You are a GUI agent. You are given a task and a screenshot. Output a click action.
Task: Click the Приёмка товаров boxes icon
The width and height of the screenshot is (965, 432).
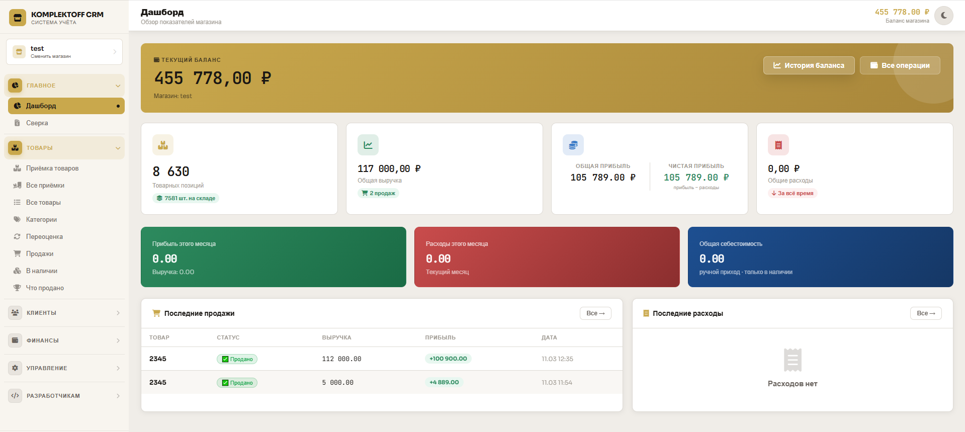pos(17,168)
